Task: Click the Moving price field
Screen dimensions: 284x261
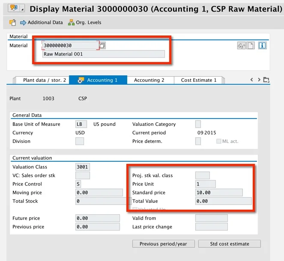Action: (x=99, y=193)
